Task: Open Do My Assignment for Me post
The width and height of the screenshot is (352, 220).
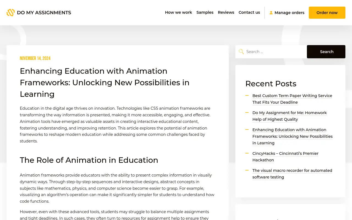Action: tap(290, 116)
